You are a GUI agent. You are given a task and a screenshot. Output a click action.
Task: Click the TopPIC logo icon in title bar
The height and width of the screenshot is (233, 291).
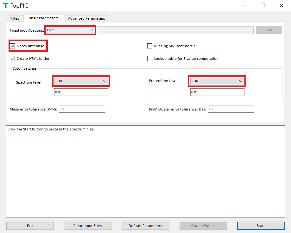point(5,5)
